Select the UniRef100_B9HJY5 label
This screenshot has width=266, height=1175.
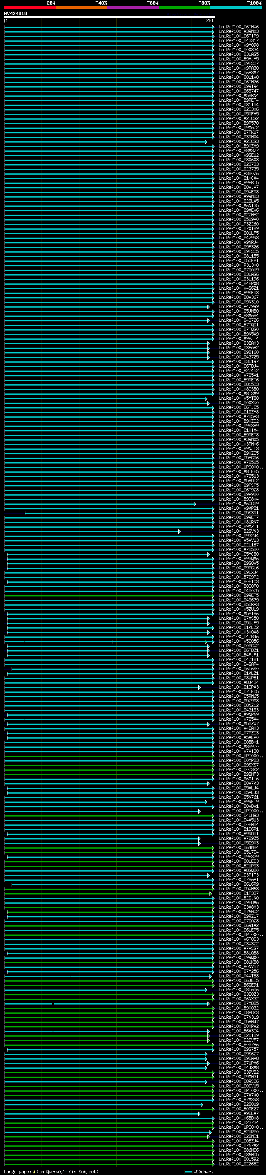239,59
